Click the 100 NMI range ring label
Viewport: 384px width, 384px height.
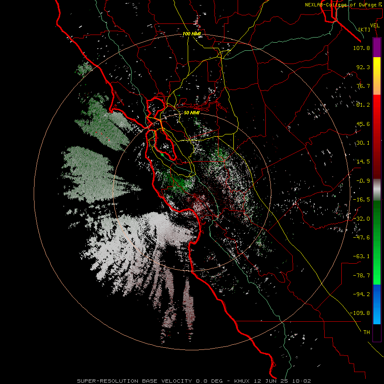pos(192,34)
